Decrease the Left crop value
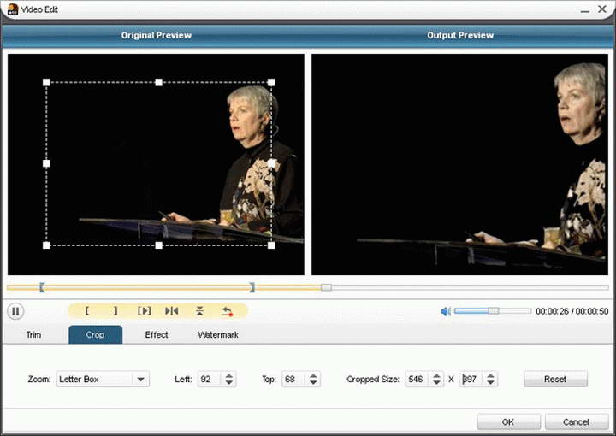Image resolution: width=616 pixels, height=436 pixels. pyautogui.click(x=229, y=383)
